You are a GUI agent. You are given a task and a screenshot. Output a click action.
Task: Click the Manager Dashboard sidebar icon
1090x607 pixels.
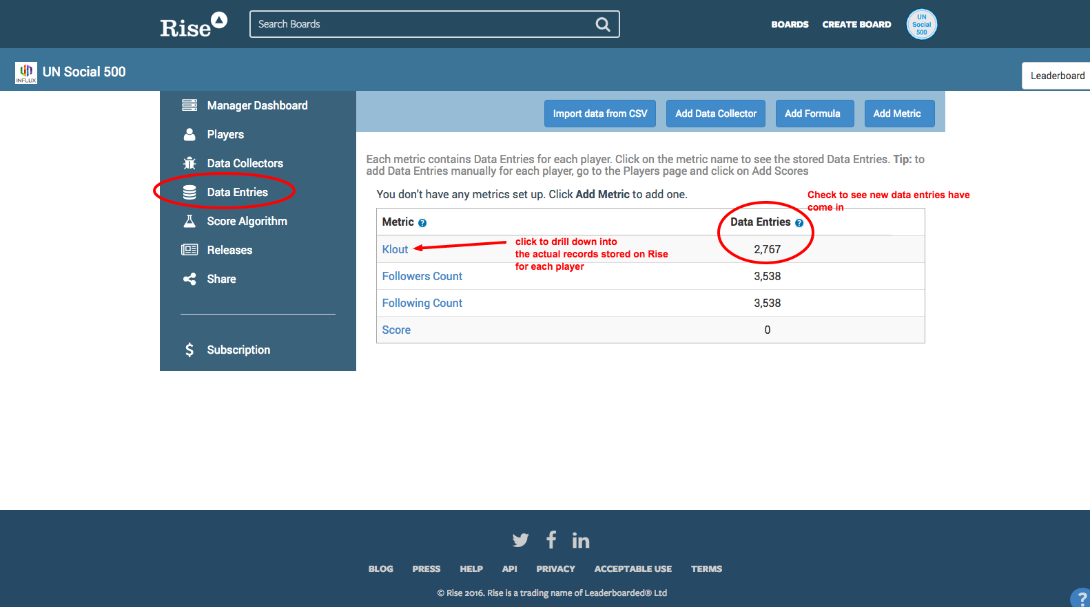click(189, 105)
